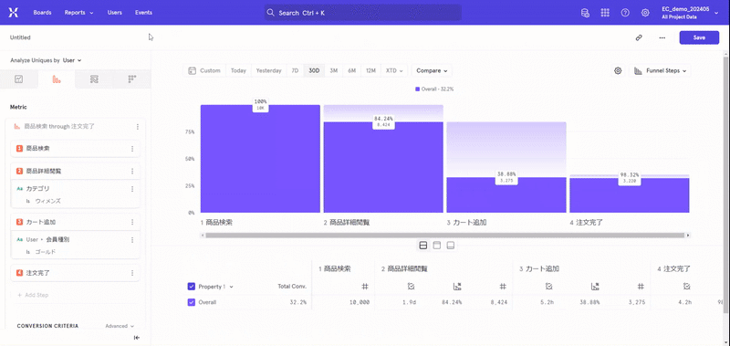
Task: Click calendar icon next to Custom
Action: 192,71
